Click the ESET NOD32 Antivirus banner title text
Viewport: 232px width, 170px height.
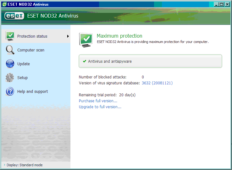click(53, 16)
